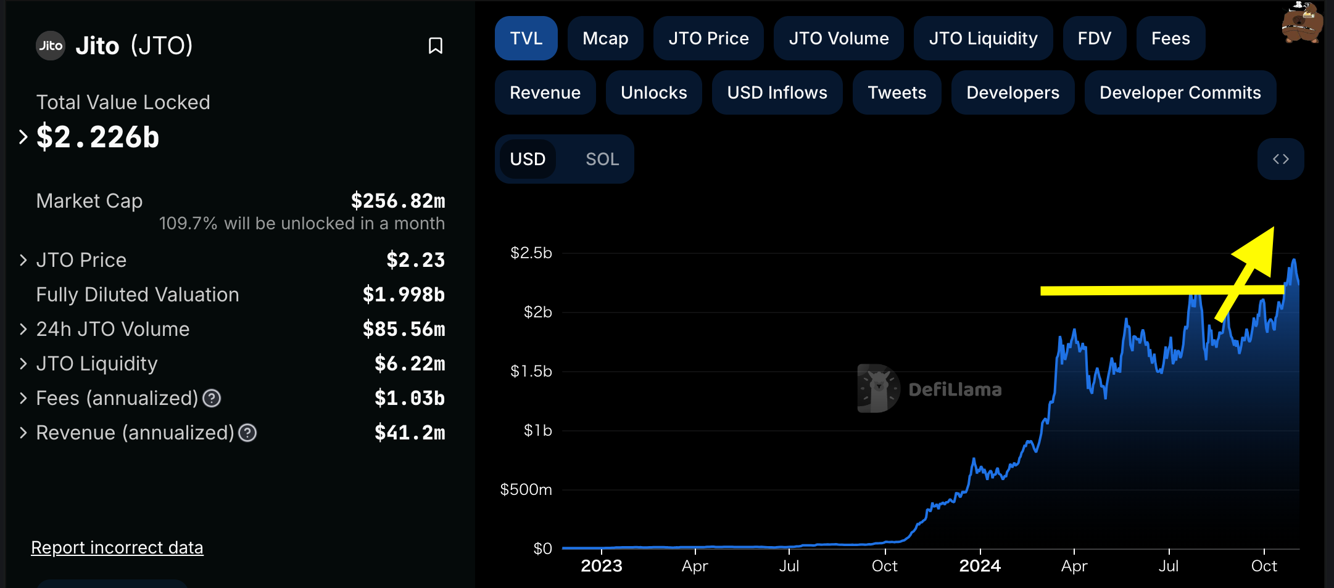Click the $85.56m volume value
This screenshot has height=588, width=1334.
pos(404,329)
